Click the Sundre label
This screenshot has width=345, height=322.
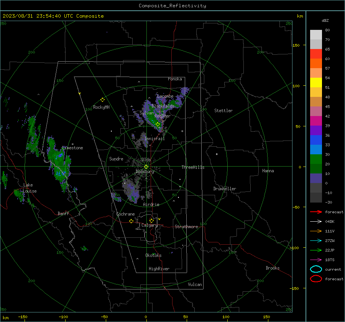(x=116, y=159)
